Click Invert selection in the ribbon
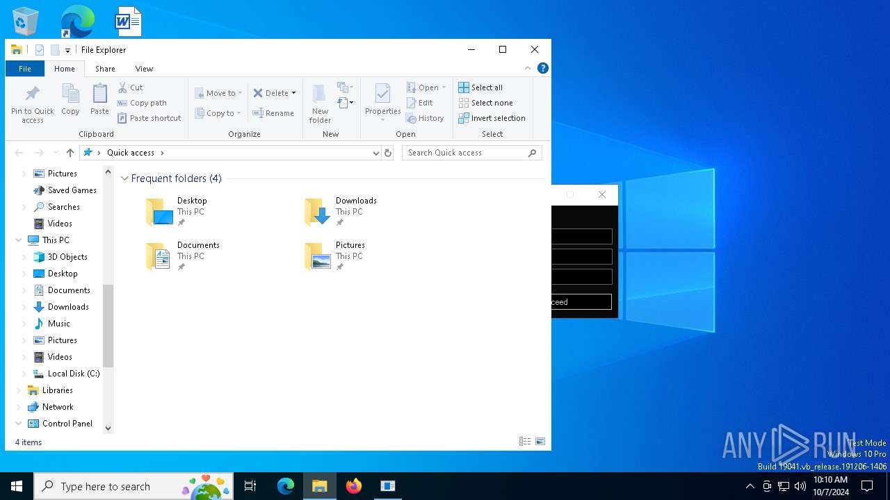890x500 pixels. [492, 118]
